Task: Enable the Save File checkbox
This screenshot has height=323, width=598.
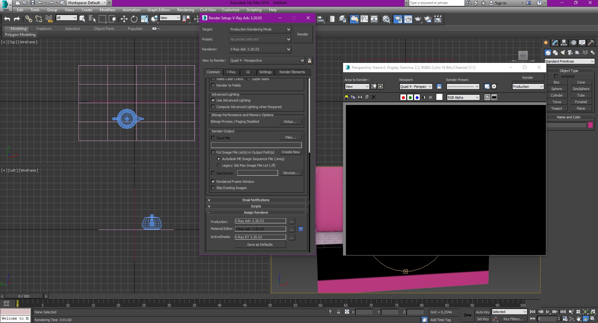Action: pyautogui.click(x=213, y=138)
